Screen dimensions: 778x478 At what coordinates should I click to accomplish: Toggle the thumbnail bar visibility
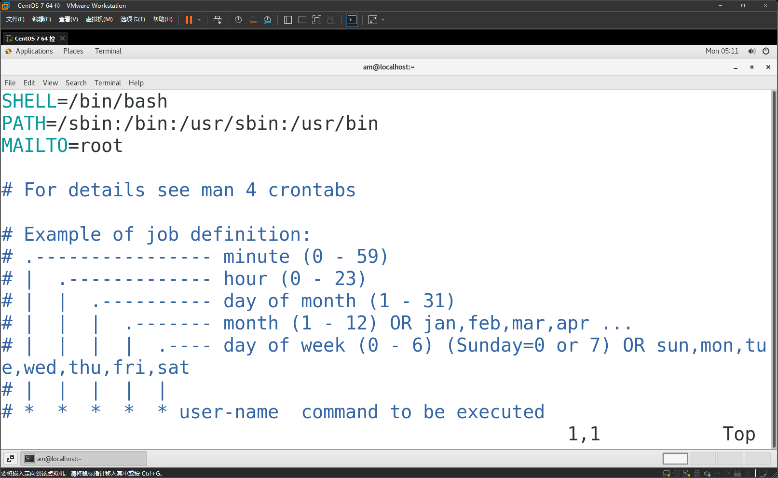(302, 20)
